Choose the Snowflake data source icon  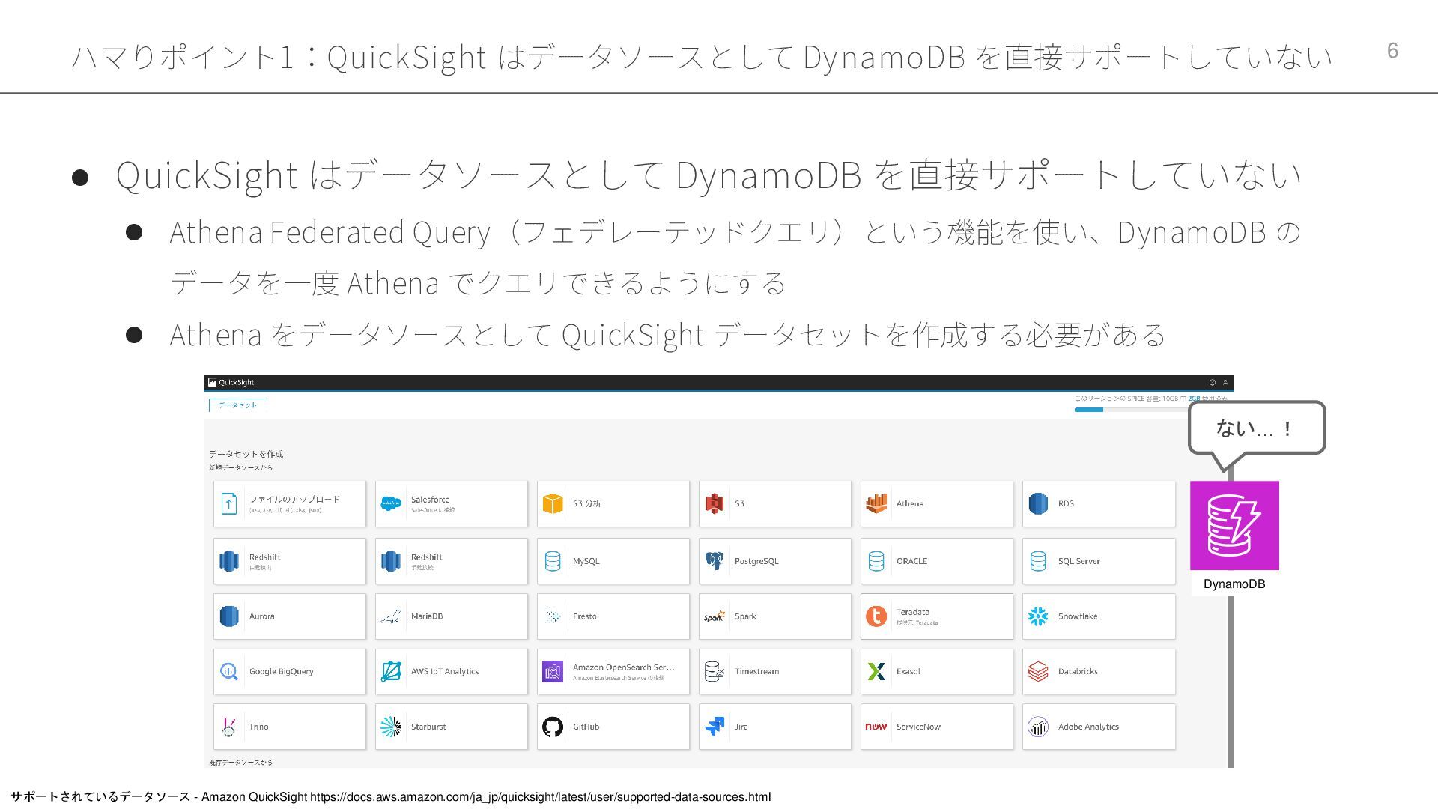click(1038, 616)
